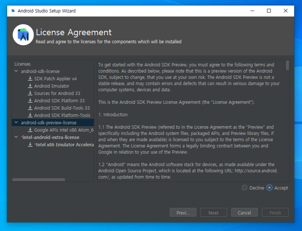Select Intel x86 Emulator Accelerator entry
This screenshot has width=302, height=231.
click(x=64, y=144)
